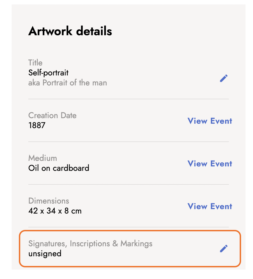Click the Artwork details heading
Image resolution: width=253 pixels, height=279 pixels.
tap(70, 31)
